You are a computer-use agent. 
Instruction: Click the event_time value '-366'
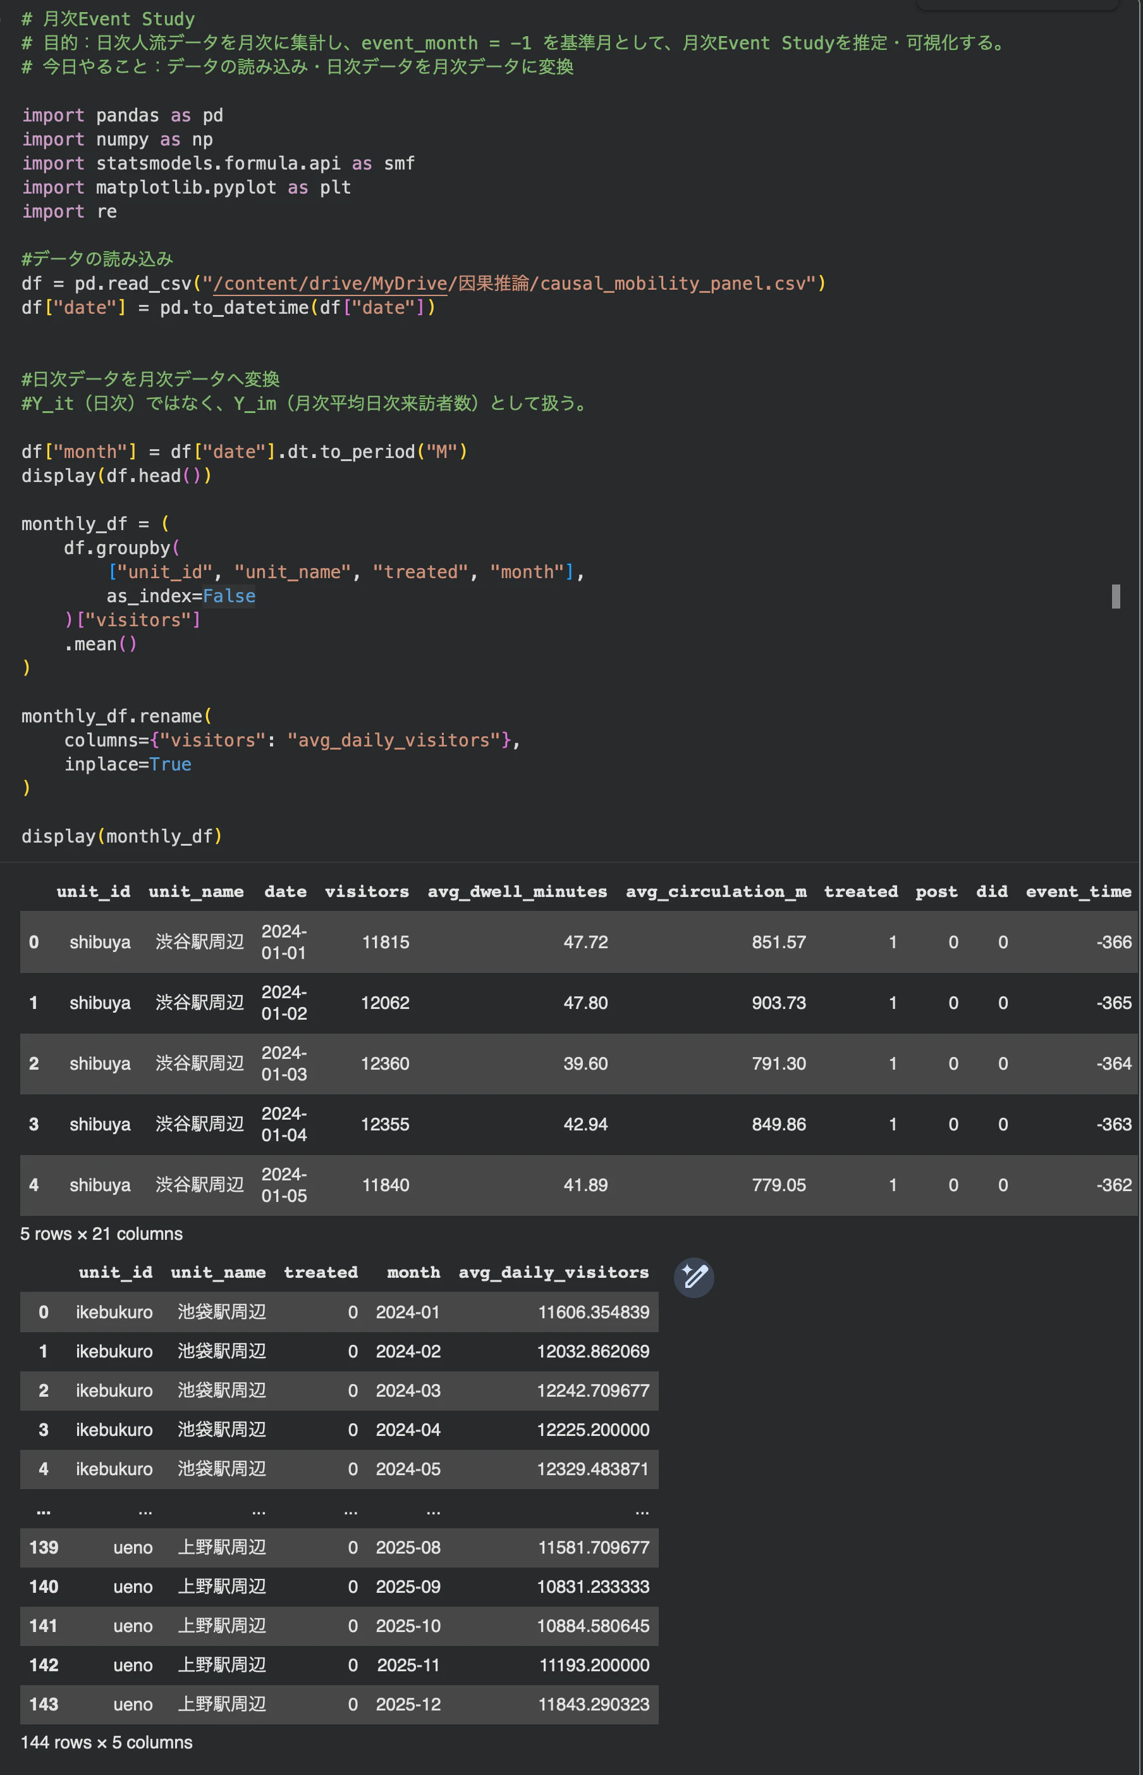(x=1114, y=943)
